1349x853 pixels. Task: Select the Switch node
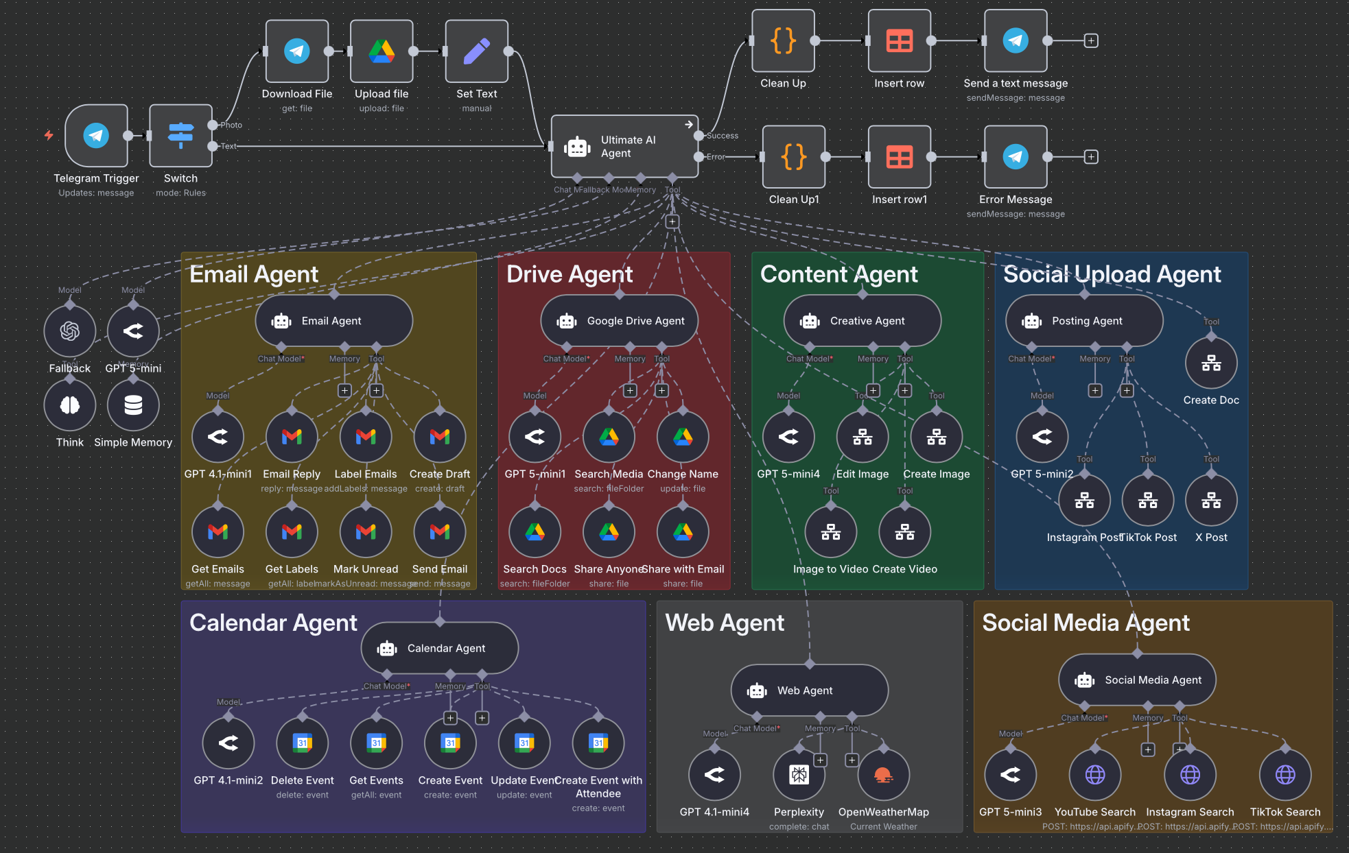tap(180, 136)
